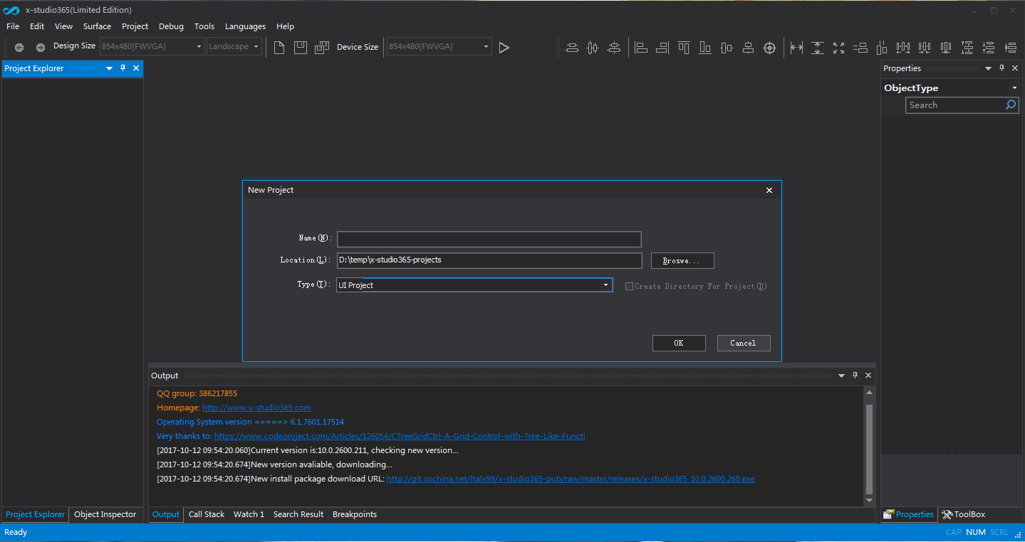Image resolution: width=1025 pixels, height=542 pixels.
Task: Open the Edit menu
Action: 37,26
